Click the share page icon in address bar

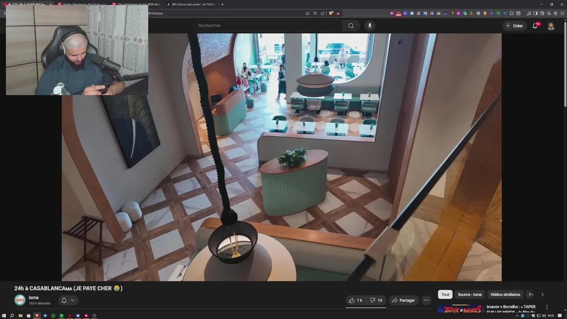pos(322,13)
